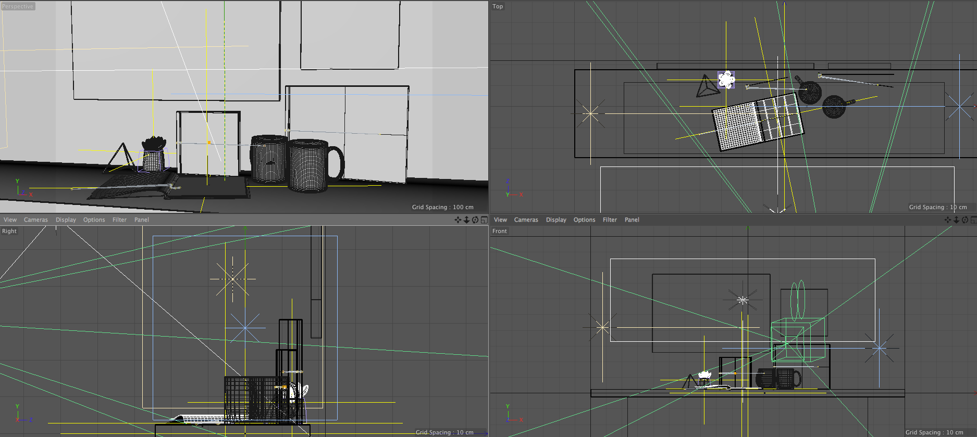Open the Display menu above Front viewport
977x437 pixels.
[x=556, y=220]
